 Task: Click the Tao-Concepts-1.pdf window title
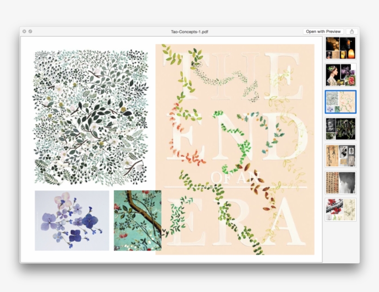pyautogui.click(x=189, y=31)
